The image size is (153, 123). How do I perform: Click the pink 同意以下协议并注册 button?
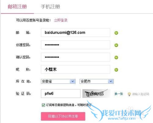click(63, 116)
